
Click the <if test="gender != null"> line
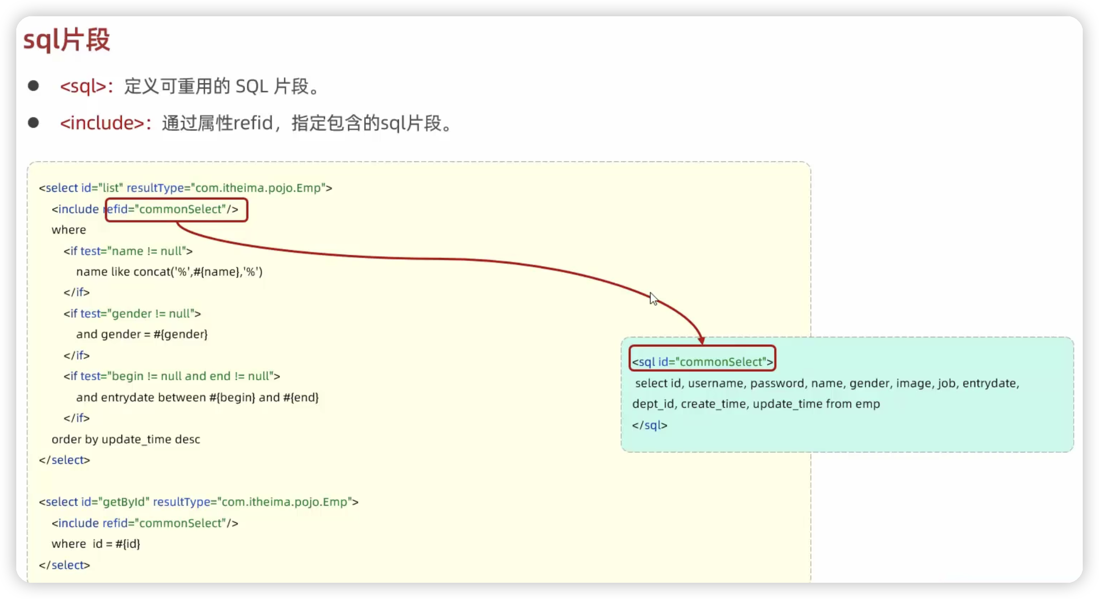[x=132, y=313]
